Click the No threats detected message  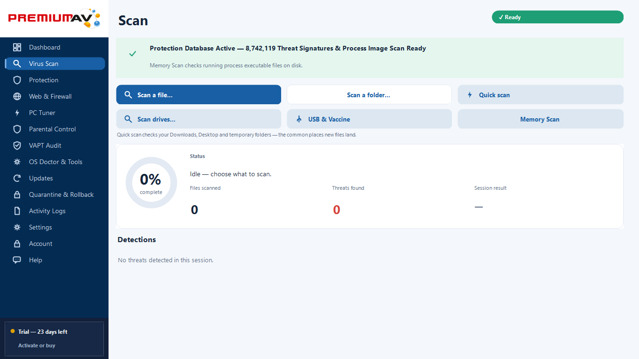(166, 260)
